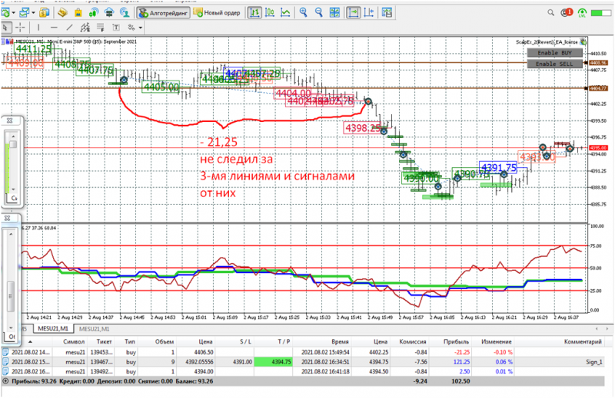
Task: Open chart templates icon
Action: [x=387, y=13]
